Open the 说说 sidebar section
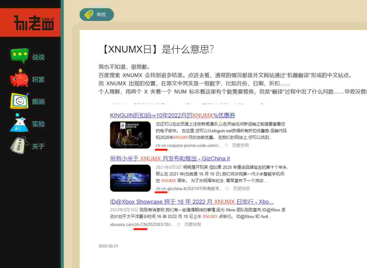367x268 pixels. point(38,57)
